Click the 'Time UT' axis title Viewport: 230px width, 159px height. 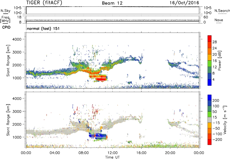coord(112,157)
